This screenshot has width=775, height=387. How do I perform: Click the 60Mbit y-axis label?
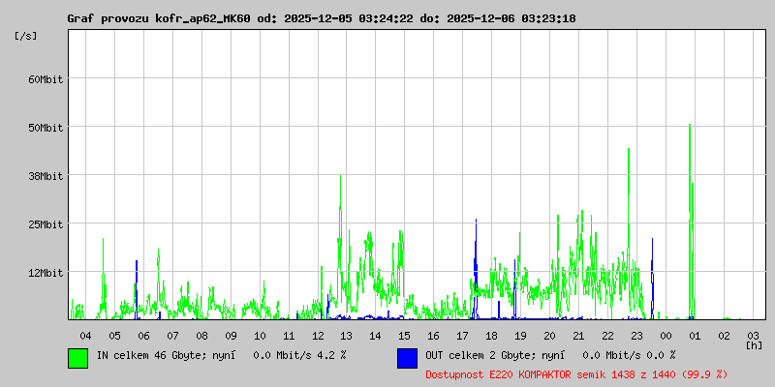(46, 79)
